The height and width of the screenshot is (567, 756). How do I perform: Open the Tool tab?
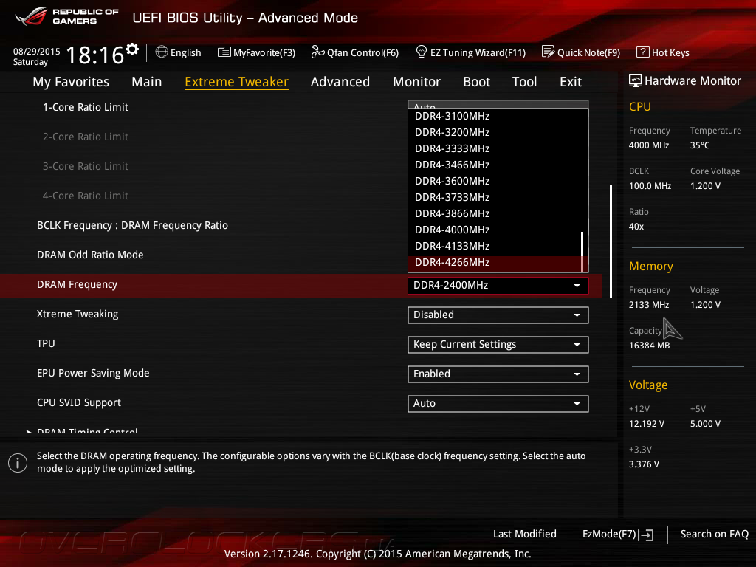524,82
